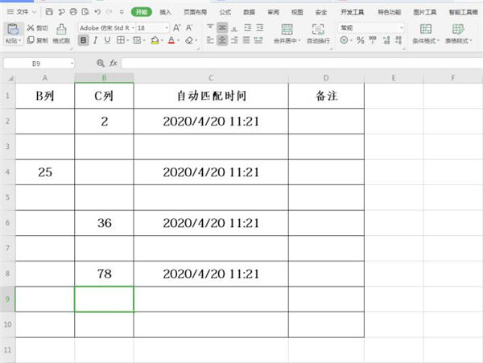Open the 文件 file menu

point(22,12)
